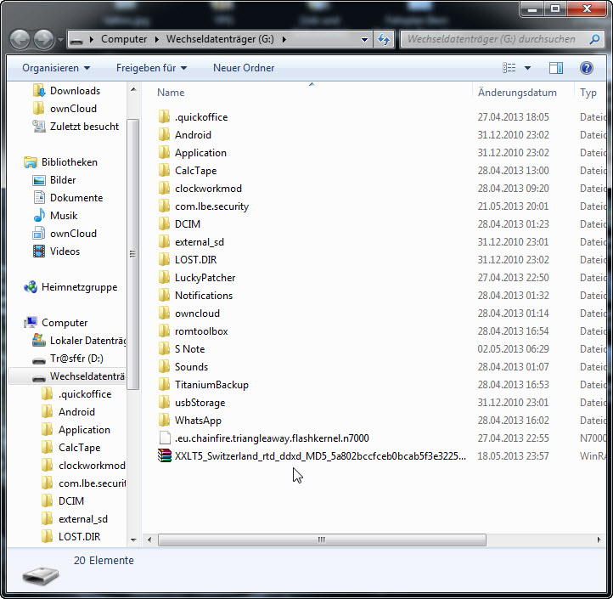
Task: Click the change view icon
Action: coord(509,68)
